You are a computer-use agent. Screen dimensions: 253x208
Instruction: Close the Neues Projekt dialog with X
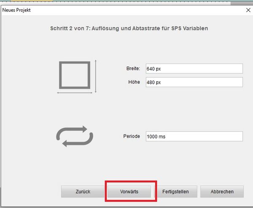coord(247,9)
